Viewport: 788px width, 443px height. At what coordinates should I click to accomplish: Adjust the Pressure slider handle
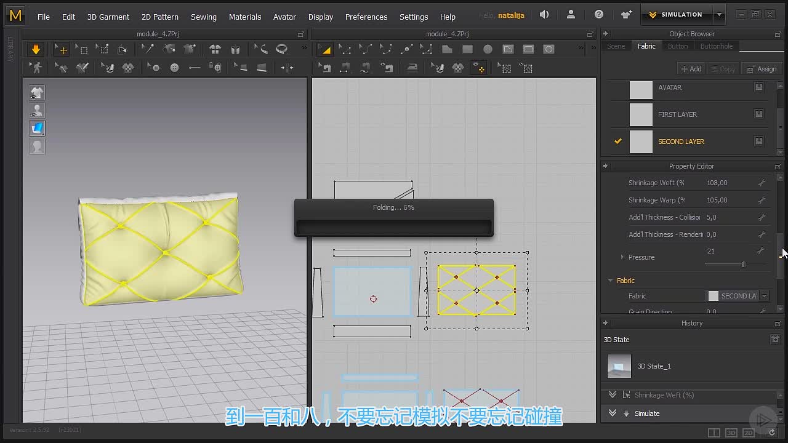(743, 264)
